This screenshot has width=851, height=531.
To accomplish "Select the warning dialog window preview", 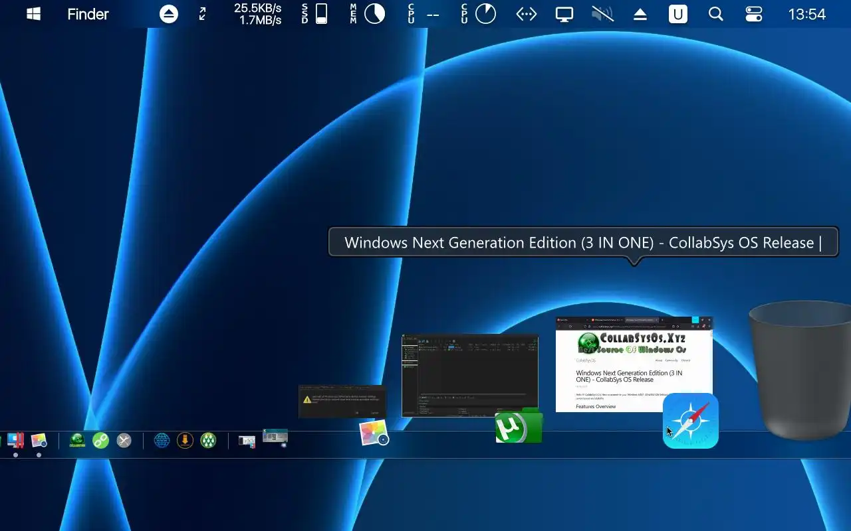I will point(342,402).
